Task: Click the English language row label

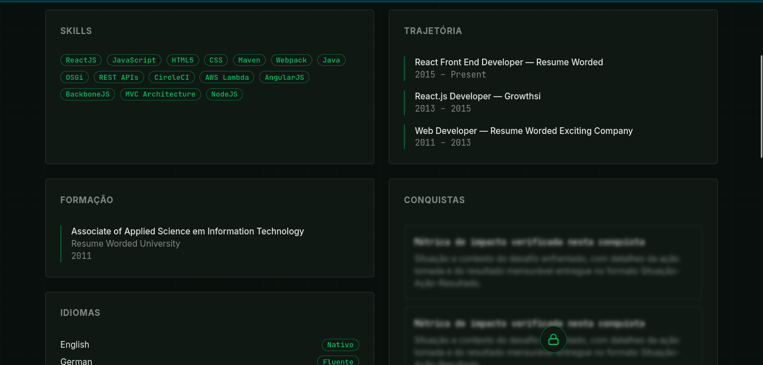Action: point(75,344)
